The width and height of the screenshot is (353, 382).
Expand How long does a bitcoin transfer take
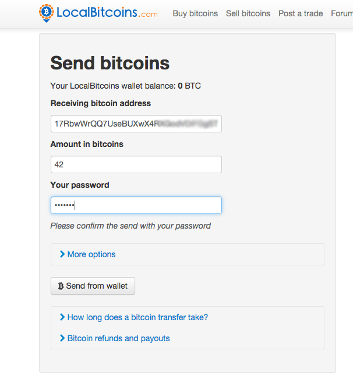tap(137, 317)
